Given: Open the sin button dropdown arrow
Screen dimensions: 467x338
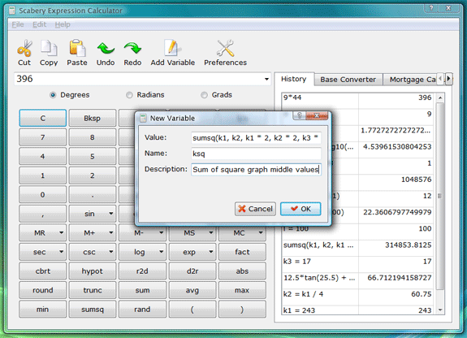Looking at the screenshot, I should 110,214.
